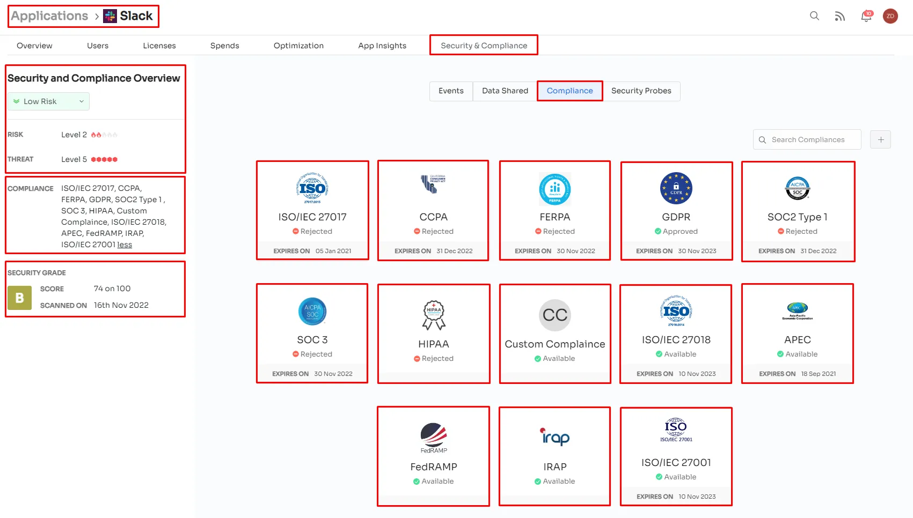Click the expiry date 18 Sep 2021
This screenshot has width=913, height=518.
pyautogui.click(x=819, y=374)
